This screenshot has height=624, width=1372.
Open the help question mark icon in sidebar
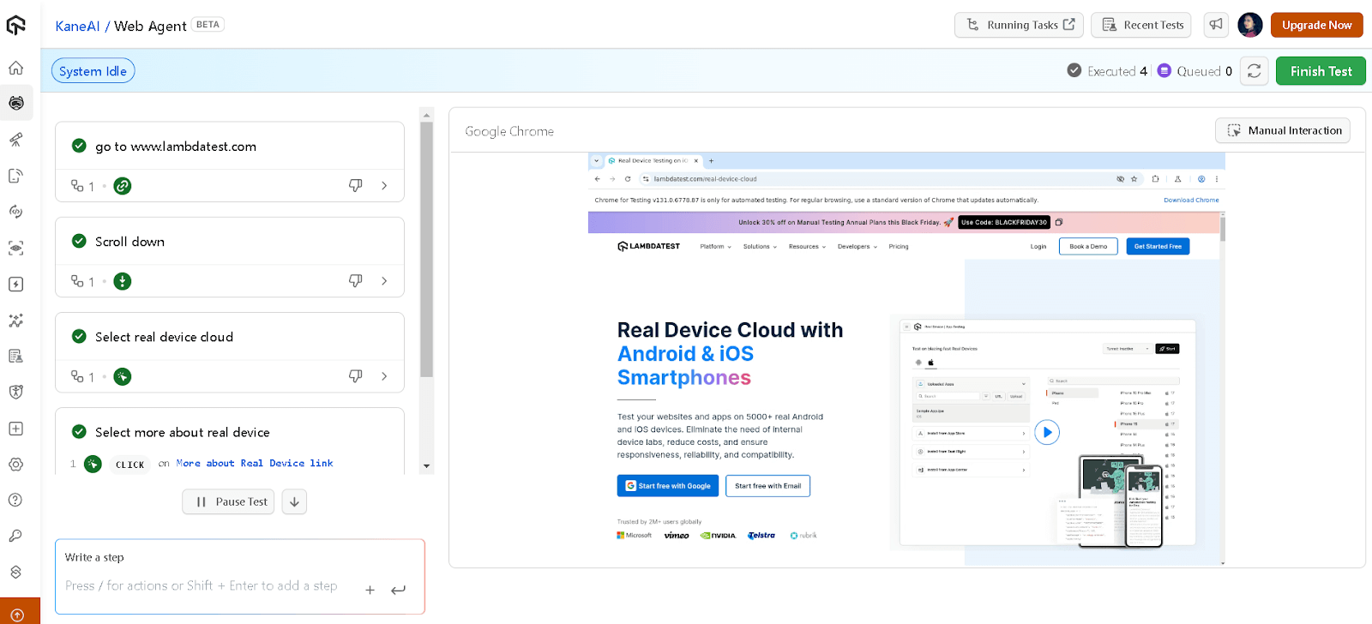15,500
